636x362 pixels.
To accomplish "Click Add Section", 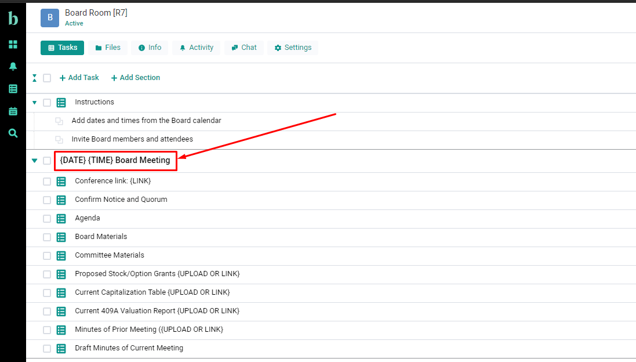I will [x=136, y=78].
